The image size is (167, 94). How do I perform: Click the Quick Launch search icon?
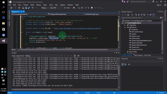tap(153, 2)
